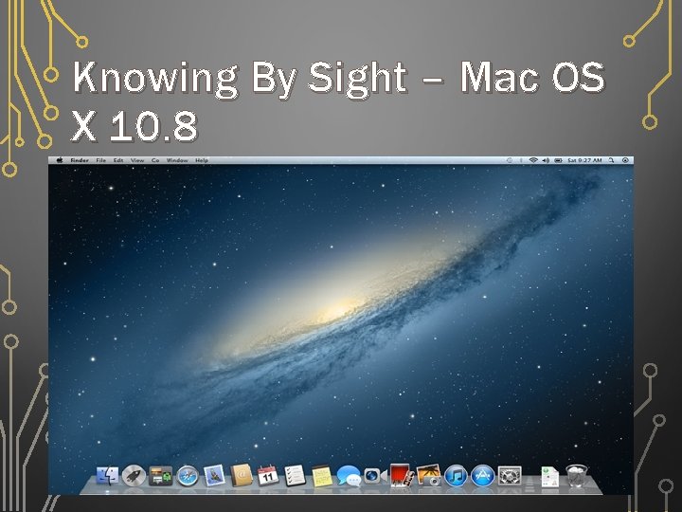Launch iTunes music note icon
The height and width of the screenshot is (512, 682).
coord(456,476)
